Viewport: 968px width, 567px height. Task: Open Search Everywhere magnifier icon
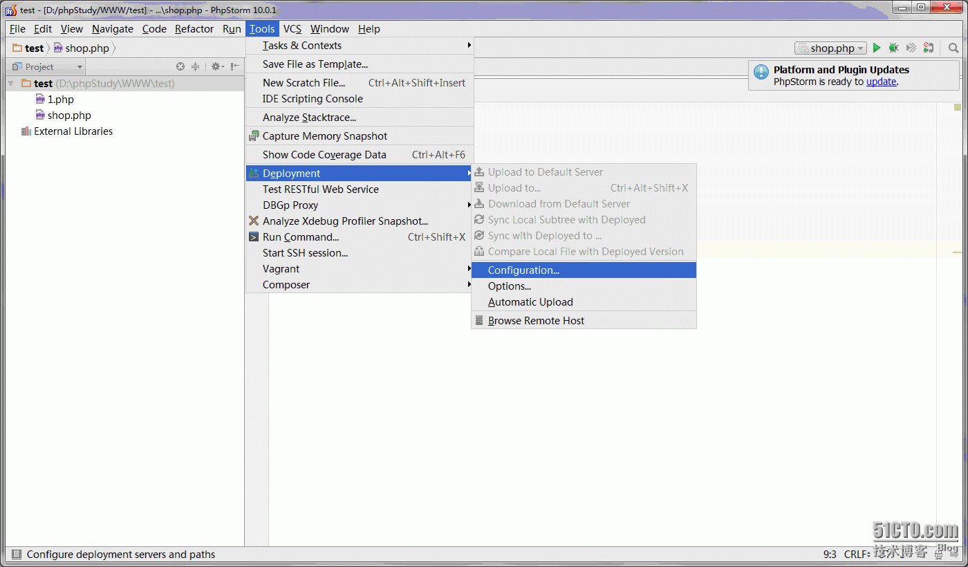pyautogui.click(x=953, y=48)
